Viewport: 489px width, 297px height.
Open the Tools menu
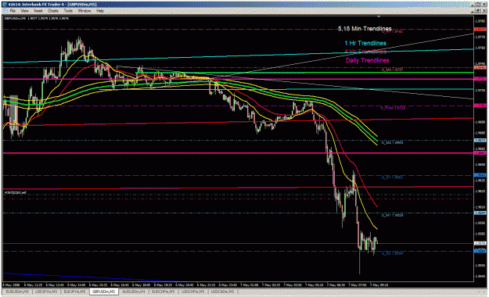pyautogui.click(x=68, y=11)
